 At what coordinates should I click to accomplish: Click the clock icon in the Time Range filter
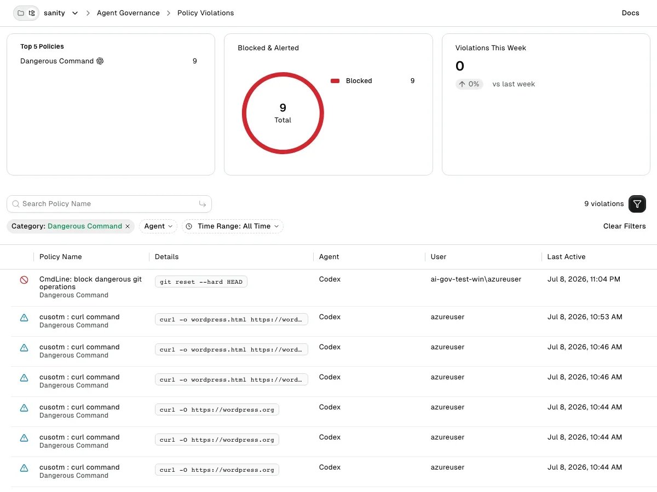(189, 226)
